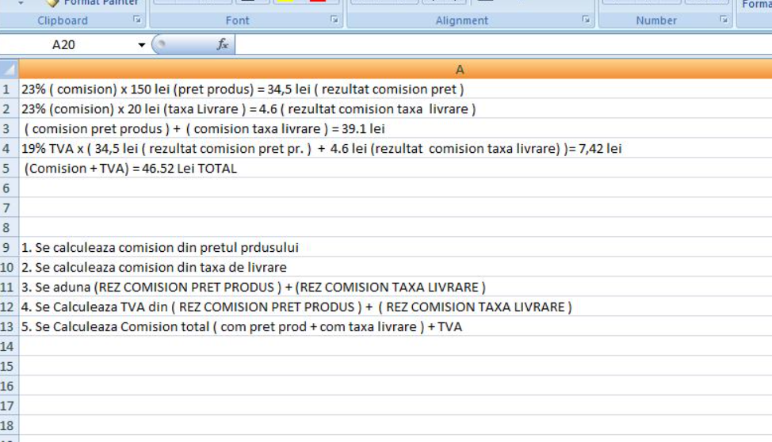772x442 pixels.
Task: Select row 11 header
Action: pos(9,287)
